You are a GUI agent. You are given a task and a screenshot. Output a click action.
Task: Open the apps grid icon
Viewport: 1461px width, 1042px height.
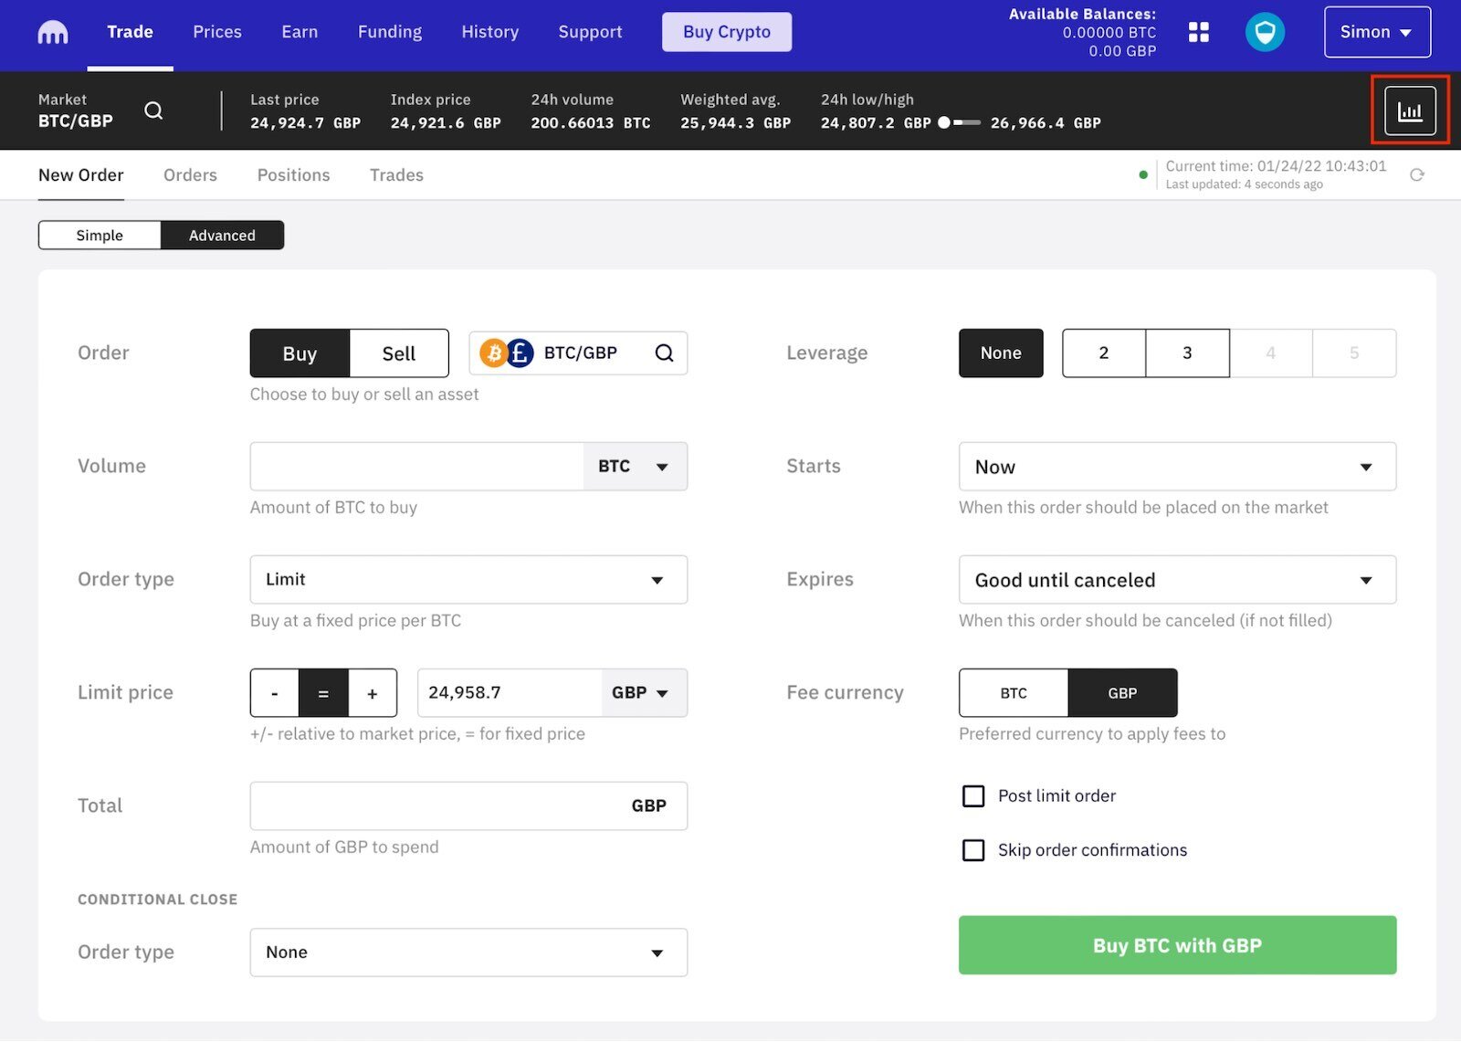pyautogui.click(x=1198, y=32)
